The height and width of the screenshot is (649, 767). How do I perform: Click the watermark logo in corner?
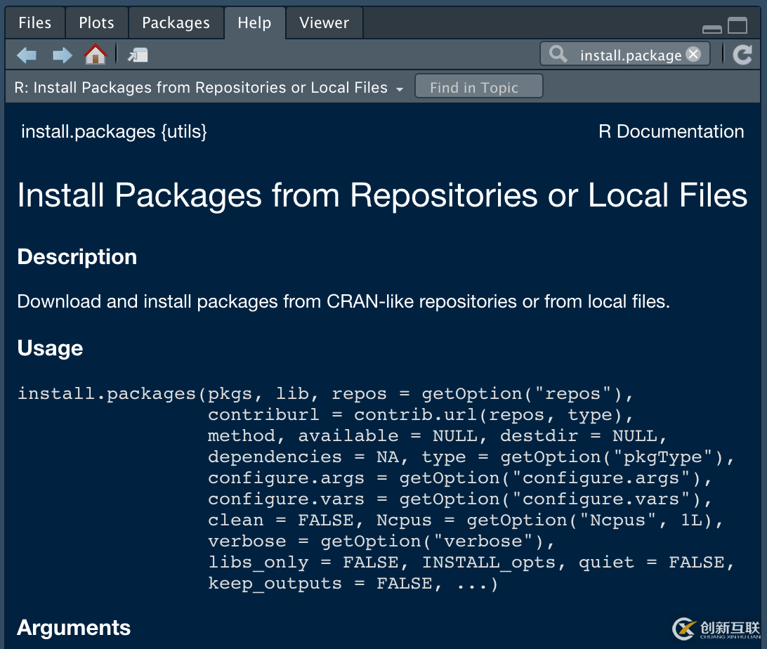coord(716,627)
